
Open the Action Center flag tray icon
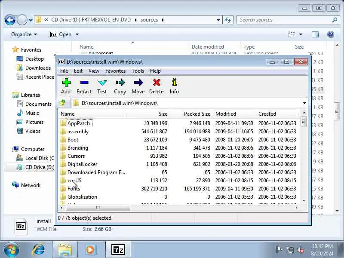coord(279,250)
